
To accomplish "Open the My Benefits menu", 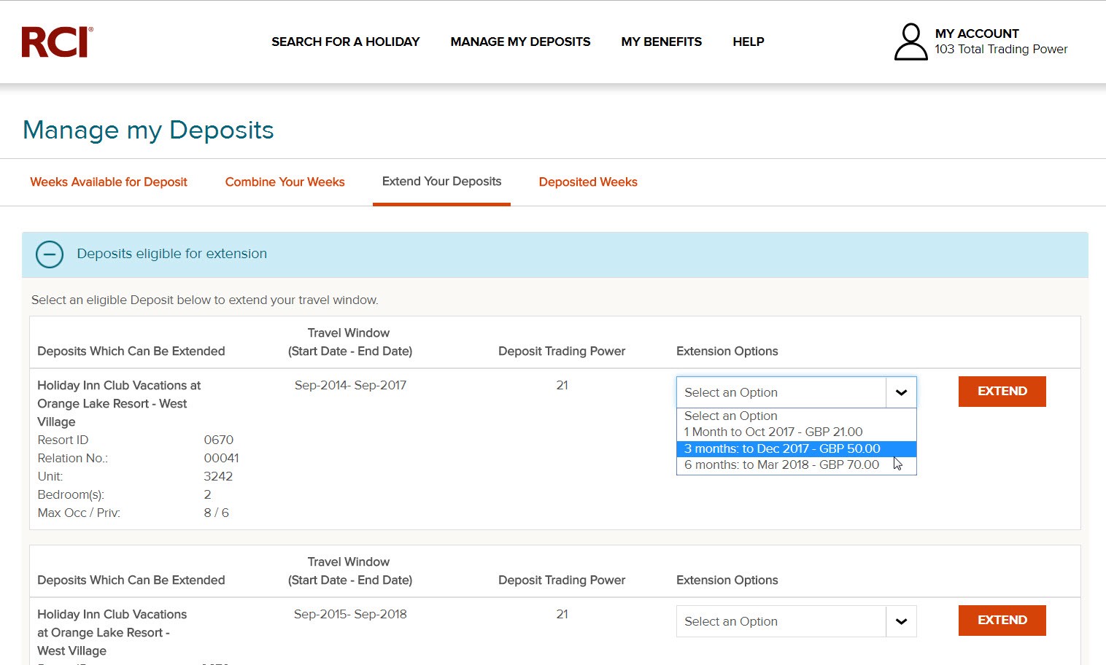I will point(662,42).
